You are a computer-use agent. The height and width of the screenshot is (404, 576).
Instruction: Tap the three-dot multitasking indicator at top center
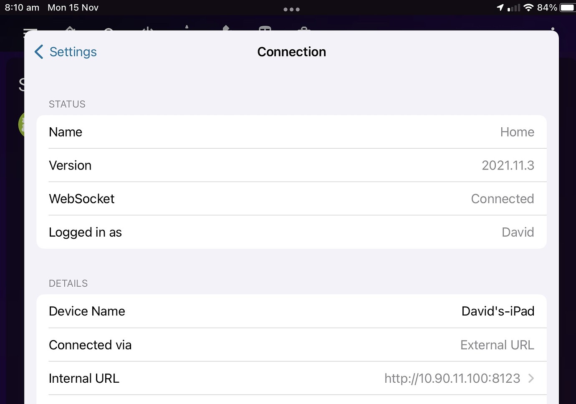coord(291,9)
